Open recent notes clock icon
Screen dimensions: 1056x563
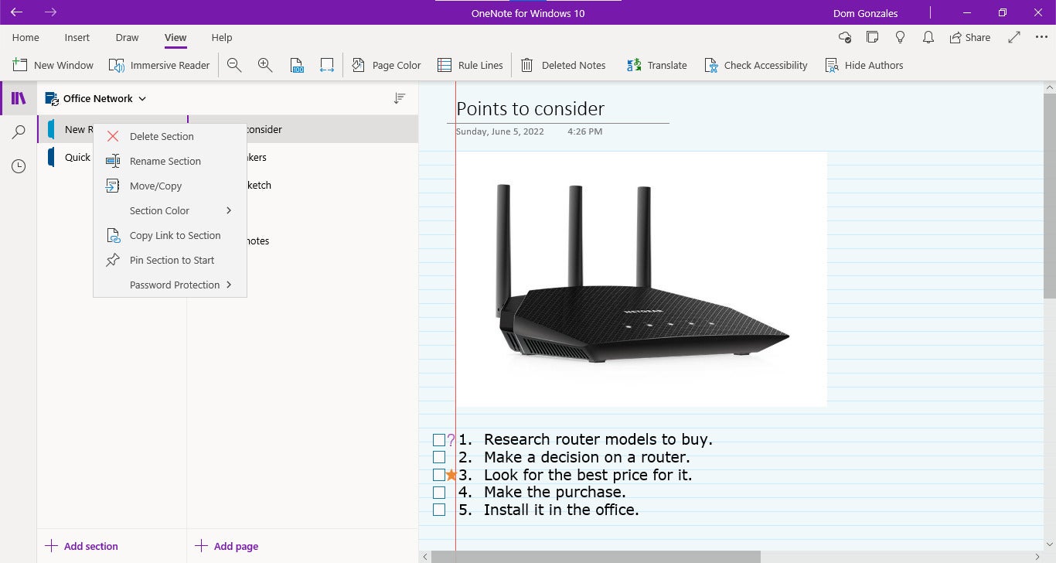(x=19, y=166)
